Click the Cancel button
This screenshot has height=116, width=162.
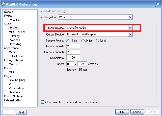point(137,112)
